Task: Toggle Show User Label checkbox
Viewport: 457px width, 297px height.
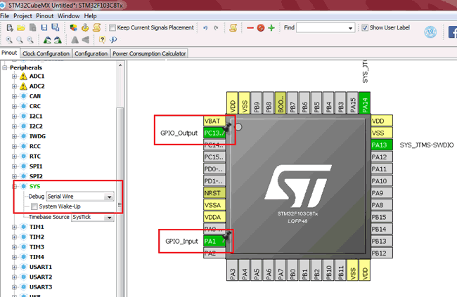Action: pyautogui.click(x=365, y=27)
